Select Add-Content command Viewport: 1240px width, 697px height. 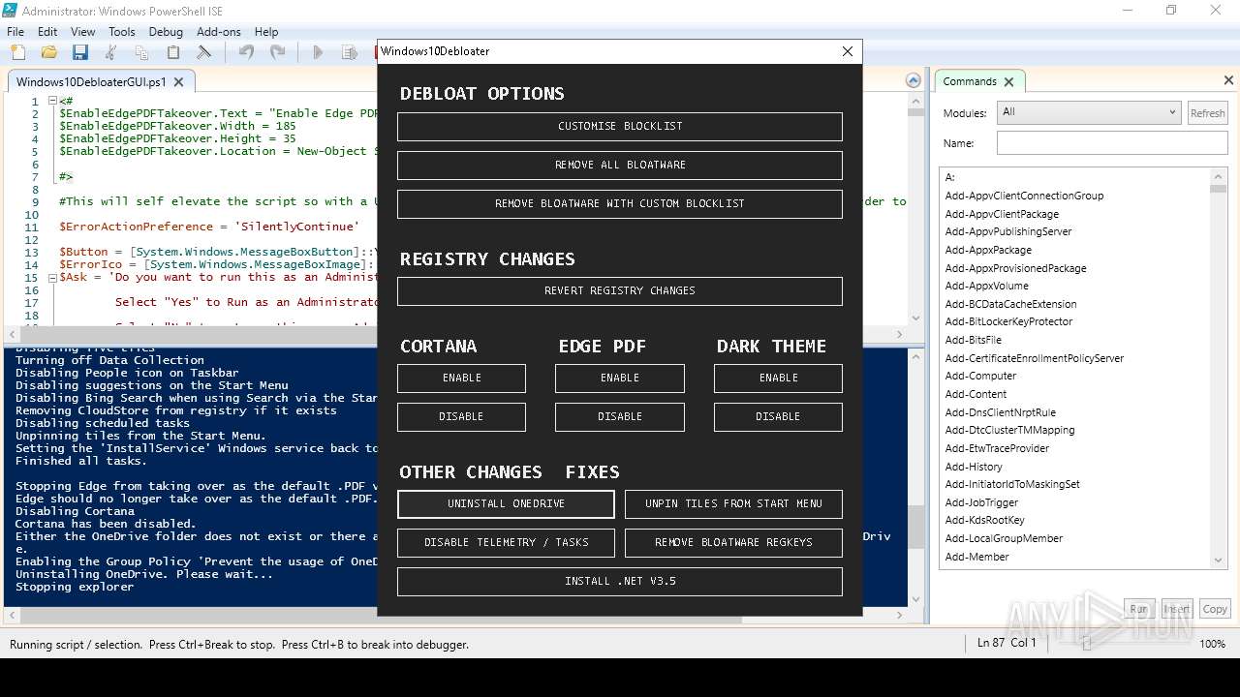(976, 394)
